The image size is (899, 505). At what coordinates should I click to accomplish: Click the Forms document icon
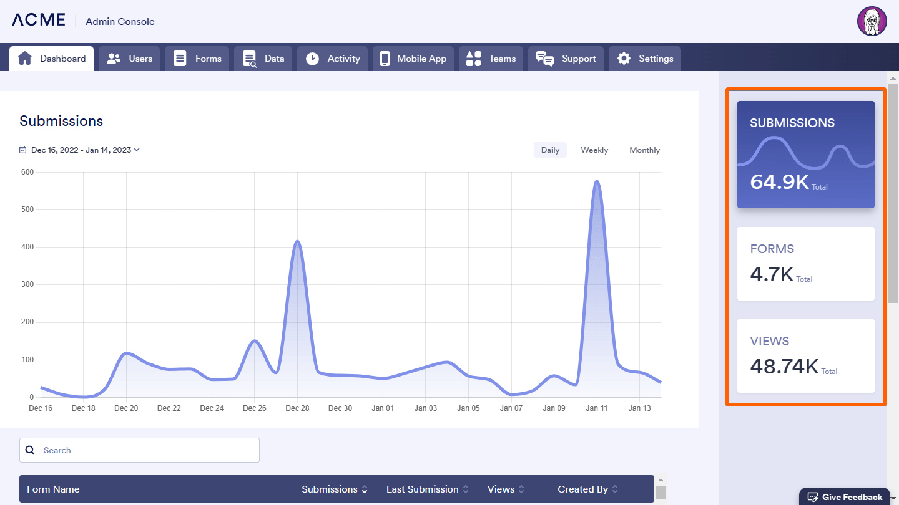[180, 59]
